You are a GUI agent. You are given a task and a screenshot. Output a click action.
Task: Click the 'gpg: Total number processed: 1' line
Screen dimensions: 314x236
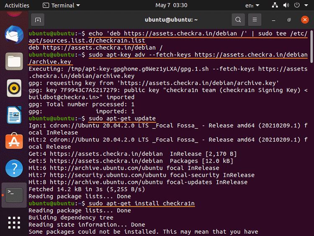click(82, 104)
